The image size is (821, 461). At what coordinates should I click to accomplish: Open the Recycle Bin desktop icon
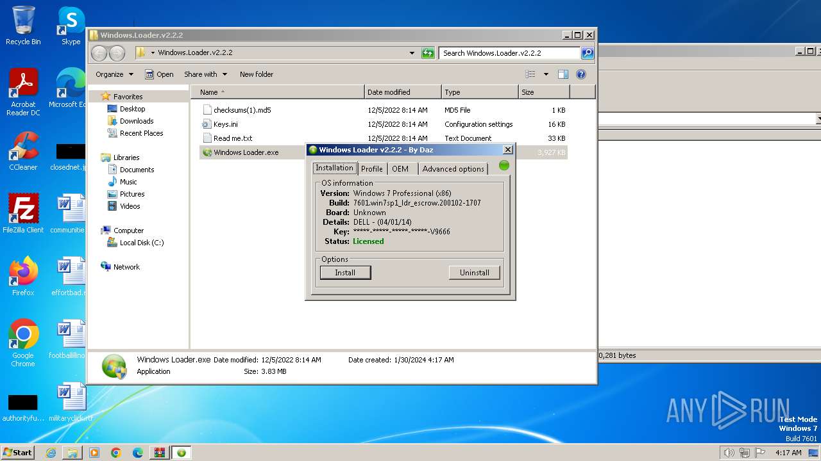coord(23,26)
